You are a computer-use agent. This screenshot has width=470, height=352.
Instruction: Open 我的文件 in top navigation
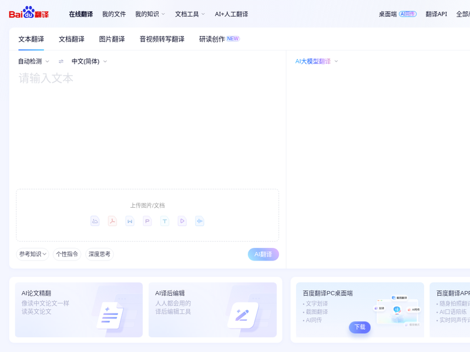tap(114, 14)
